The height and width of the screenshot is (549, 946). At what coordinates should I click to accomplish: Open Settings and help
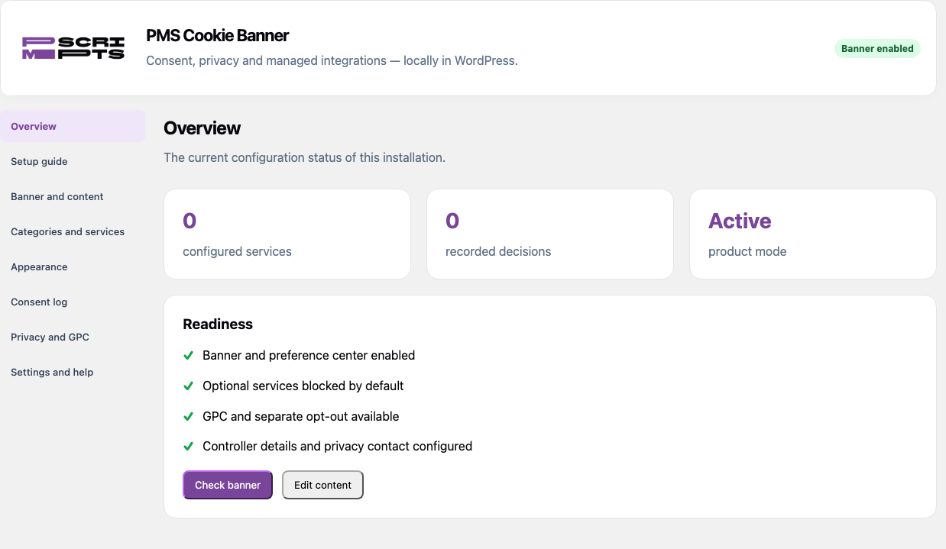(x=73, y=372)
